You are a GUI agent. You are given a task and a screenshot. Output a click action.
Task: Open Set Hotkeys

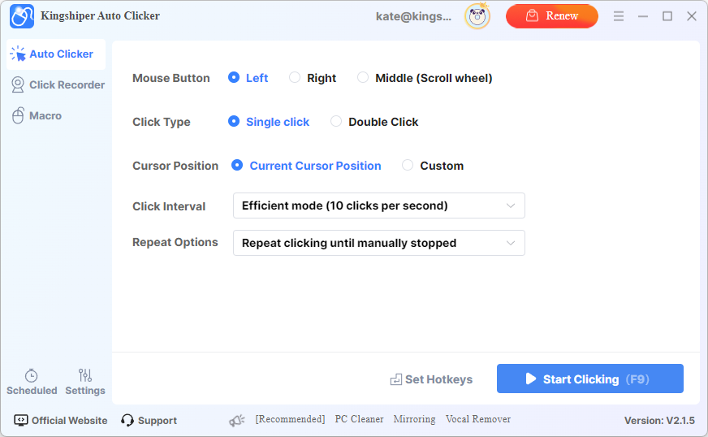click(431, 379)
